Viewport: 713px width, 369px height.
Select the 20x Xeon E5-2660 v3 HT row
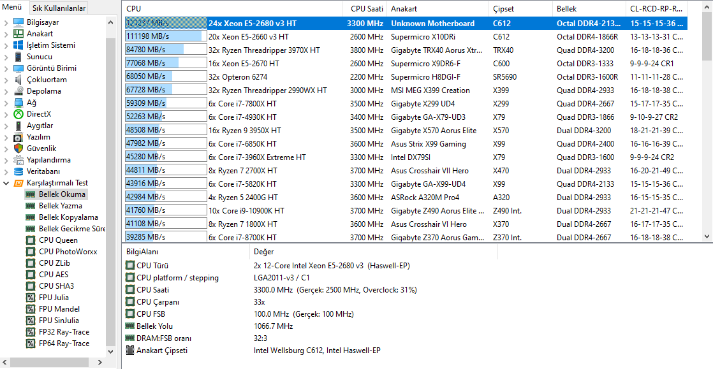click(x=406, y=37)
